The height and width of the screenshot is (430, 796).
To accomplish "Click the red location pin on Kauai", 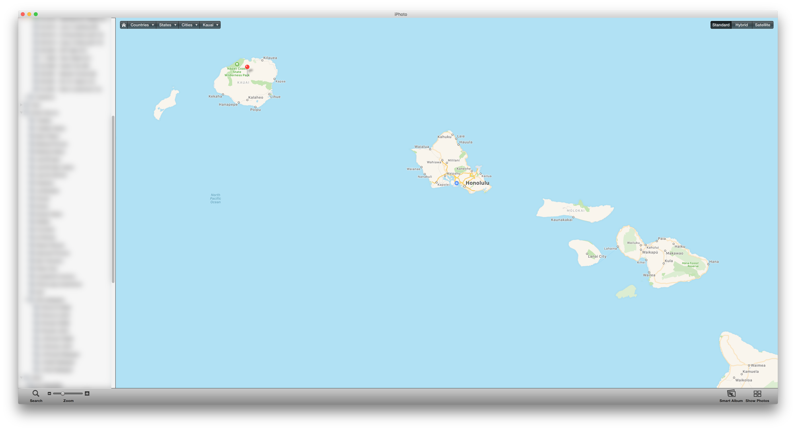I will pyautogui.click(x=247, y=67).
